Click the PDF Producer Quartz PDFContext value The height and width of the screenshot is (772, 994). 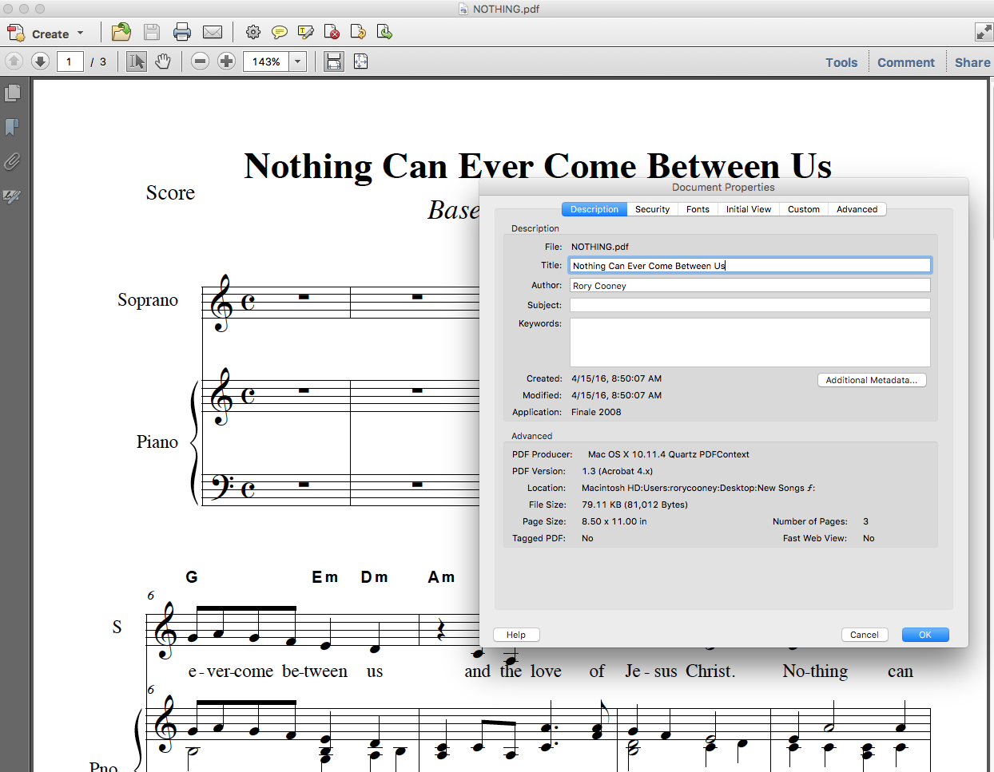point(668,454)
